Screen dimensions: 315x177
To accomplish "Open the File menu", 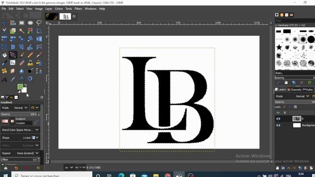I will (x=4, y=9).
